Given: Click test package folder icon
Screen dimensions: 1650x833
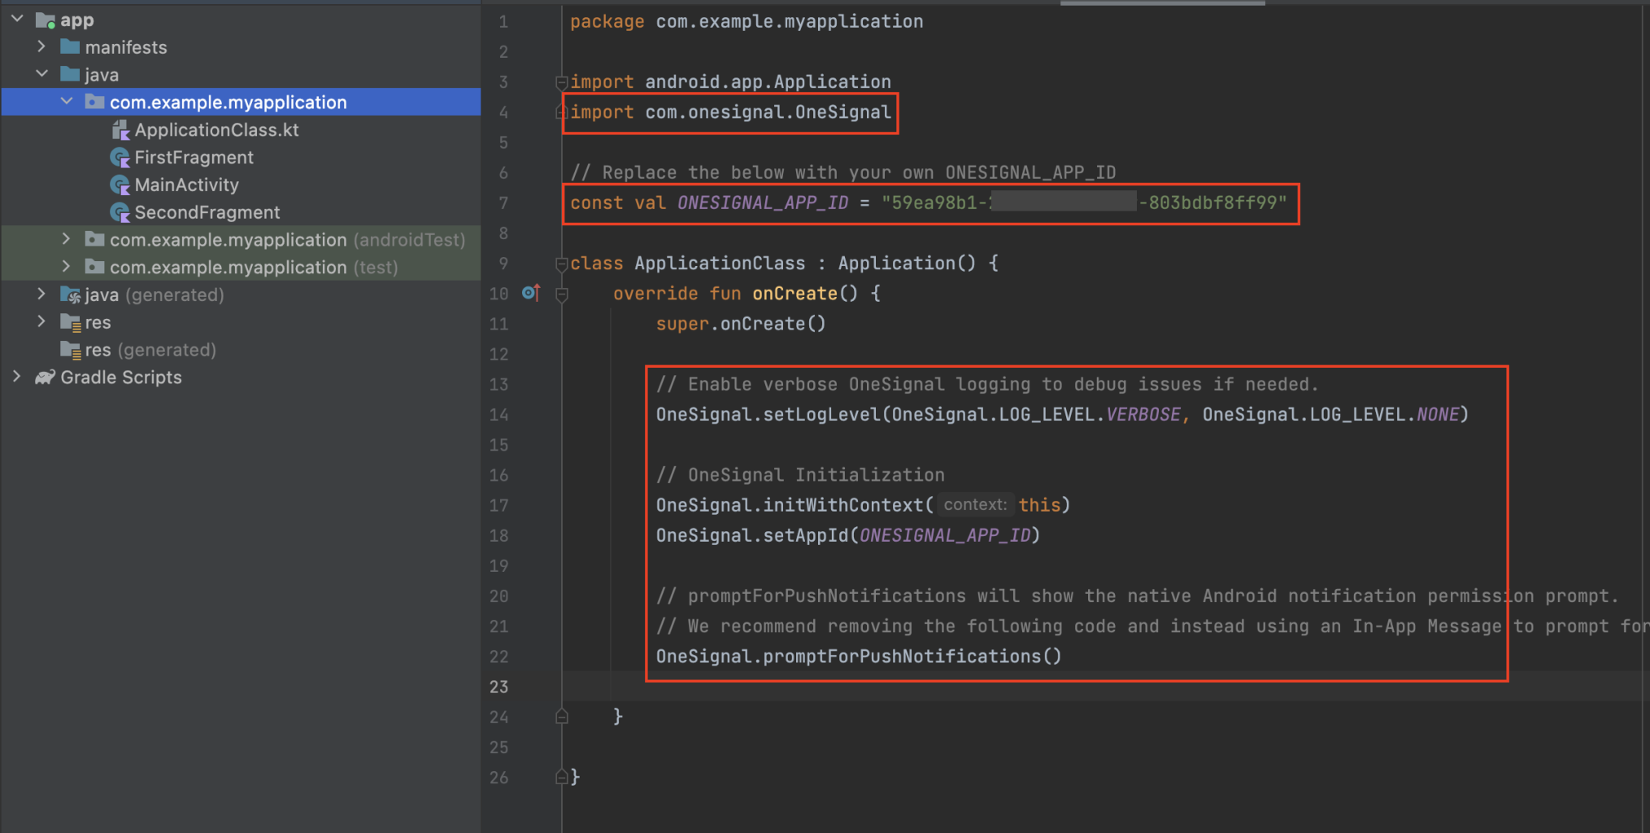Looking at the screenshot, I should pyautogui.click(x=95, y=267).
